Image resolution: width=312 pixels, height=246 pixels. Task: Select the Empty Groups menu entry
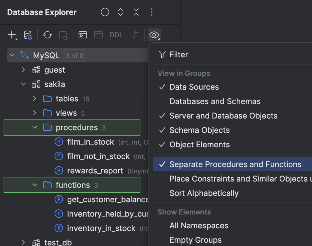[196, 240]
